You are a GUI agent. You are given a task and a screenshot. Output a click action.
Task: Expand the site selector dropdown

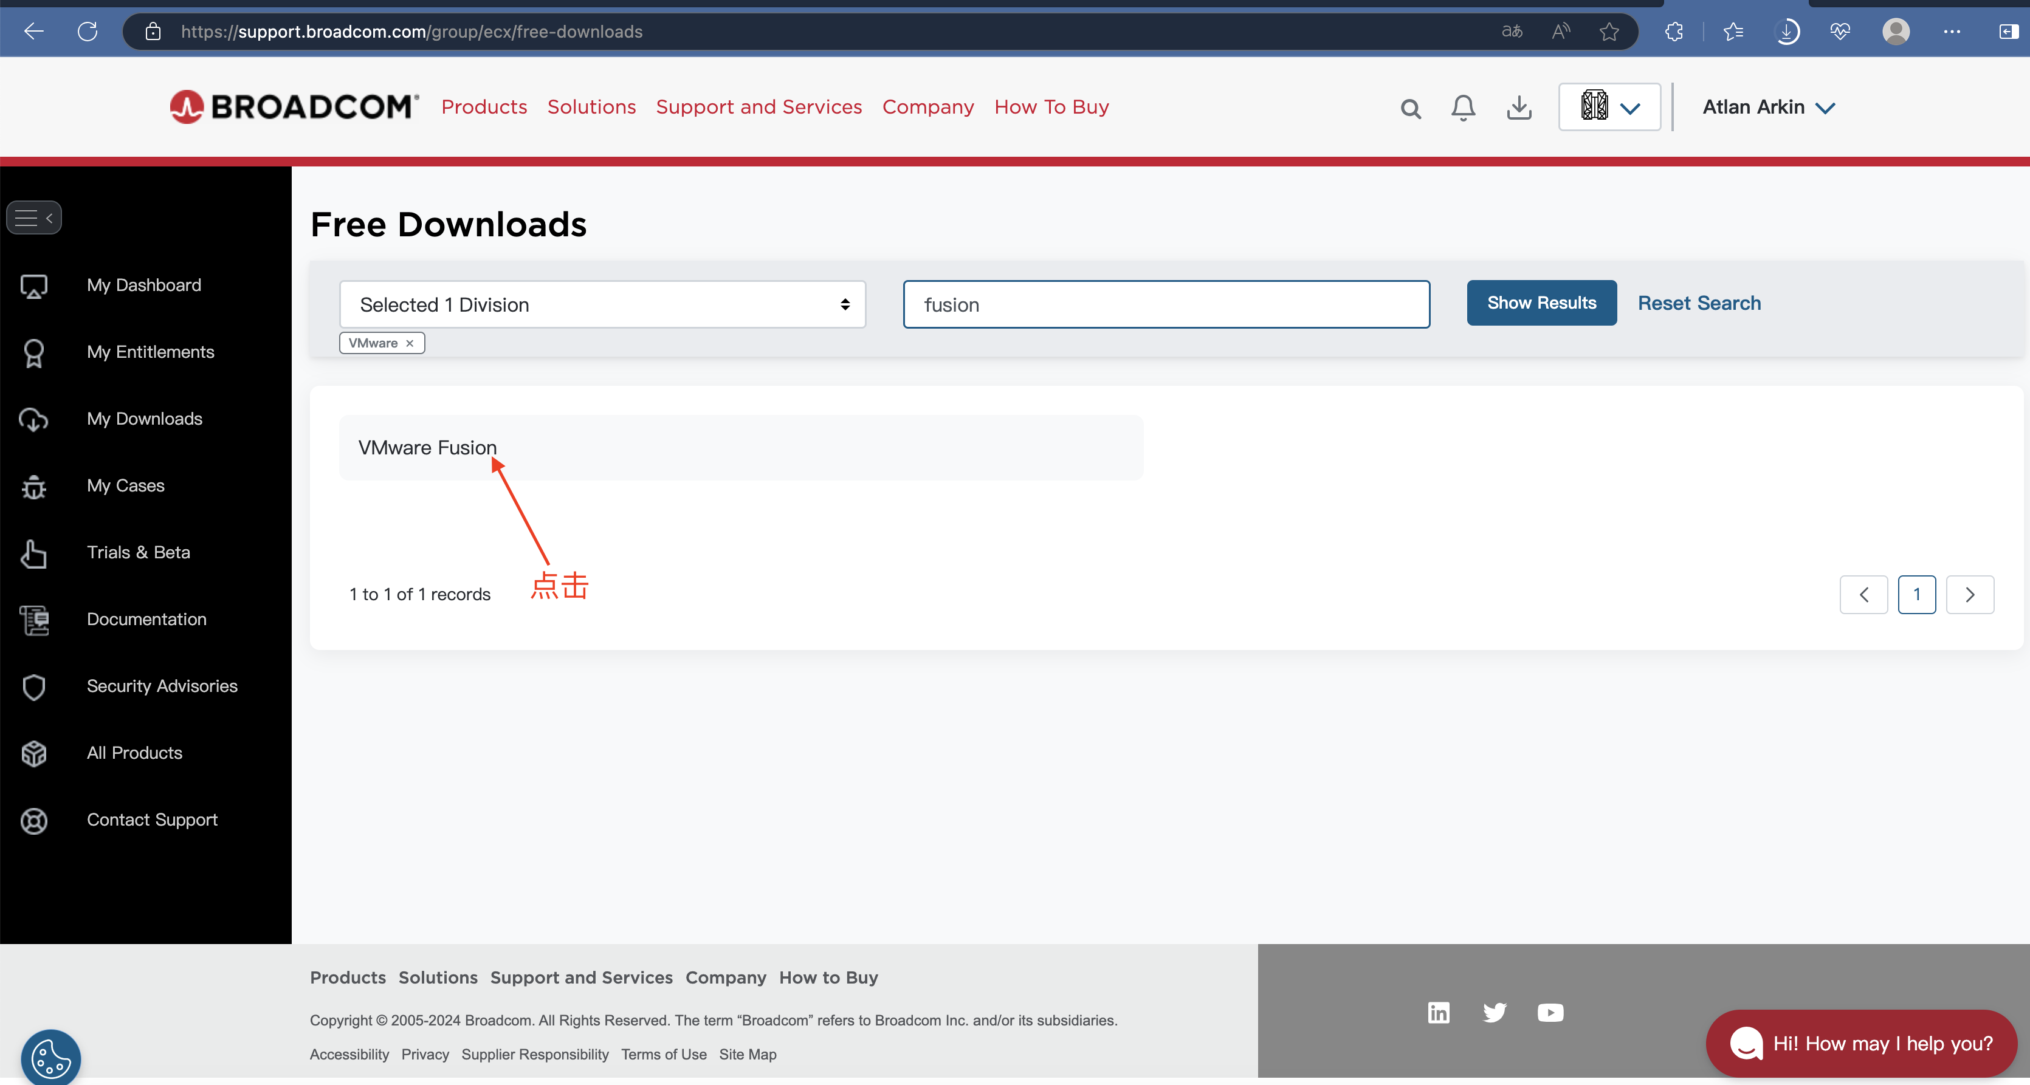1609,106
